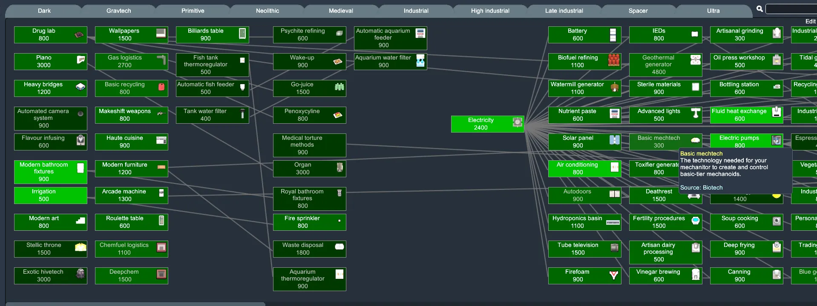This screenshot has height=306, width=817.
Task: Click the magnifying glass search icon
Action: (759, 9)
